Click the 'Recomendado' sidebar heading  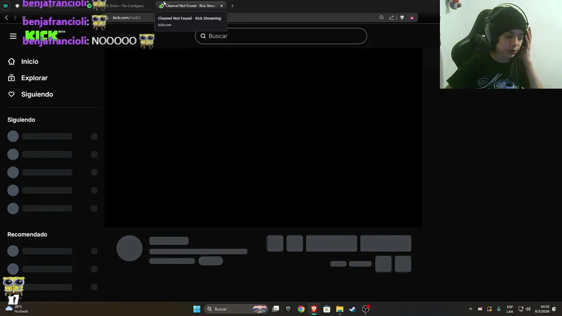pyautogui.click(x=27, y=234)
